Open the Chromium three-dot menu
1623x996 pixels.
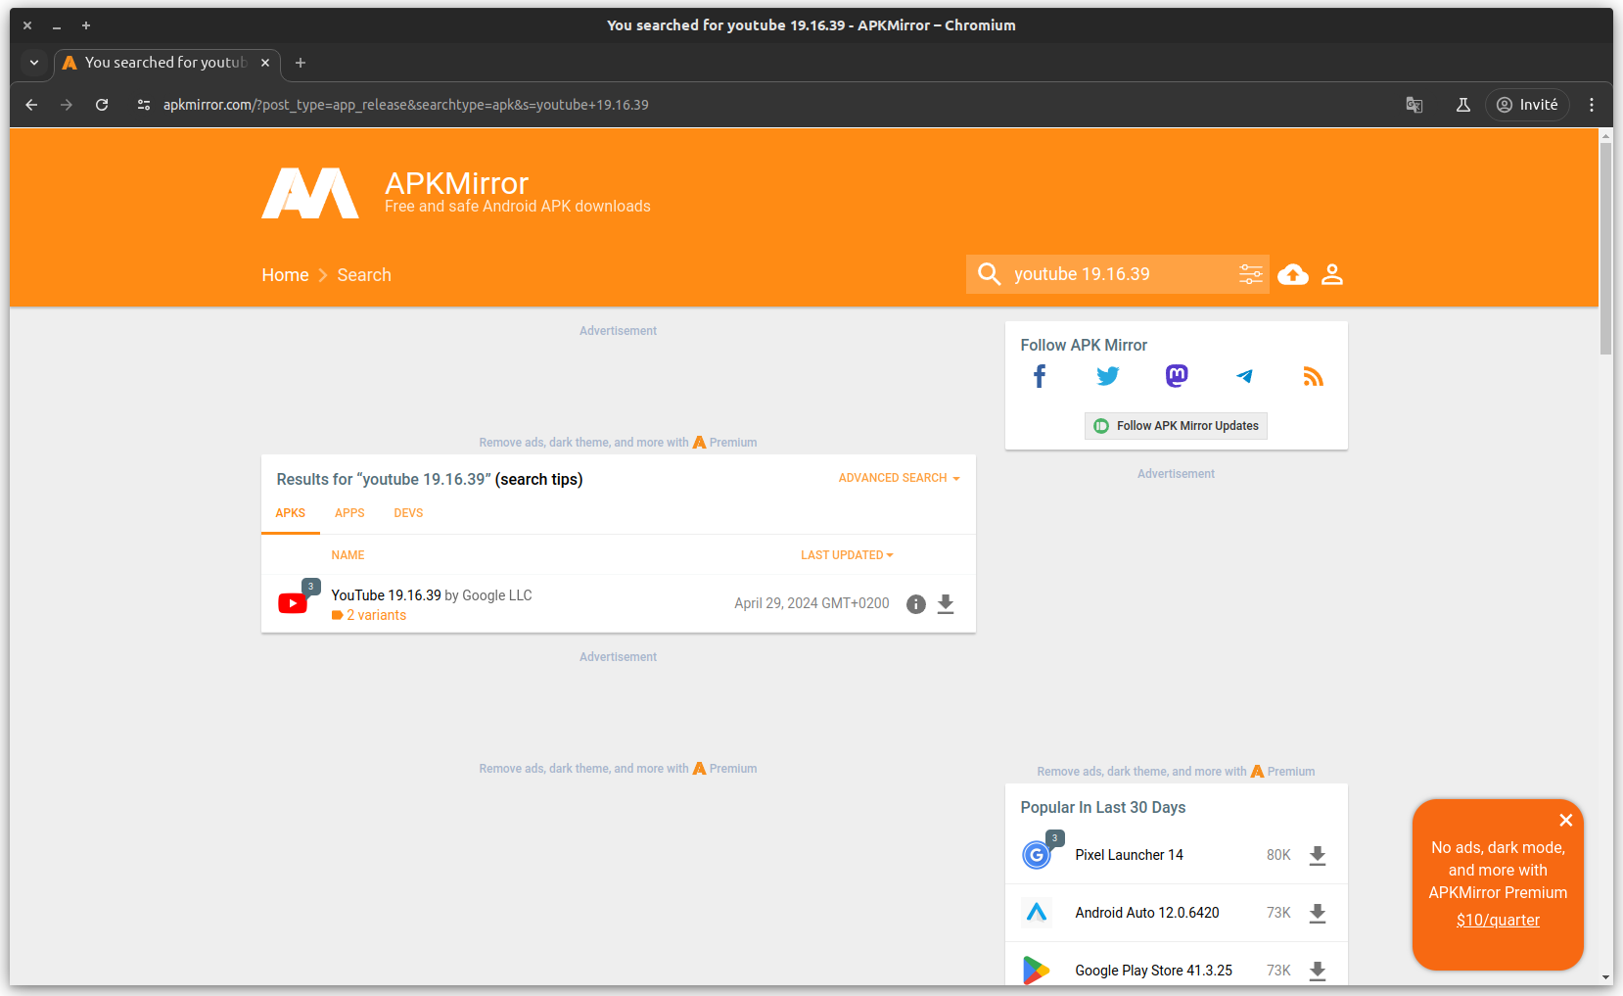1592,105
